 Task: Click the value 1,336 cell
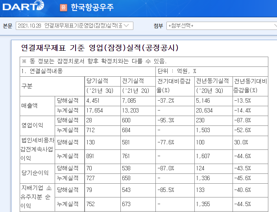point(214,179)
